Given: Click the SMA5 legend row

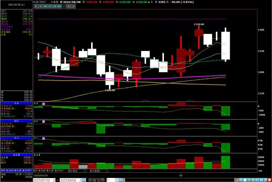Looking at the screenshot, I should pyautogui.click(x=17, y=11).
